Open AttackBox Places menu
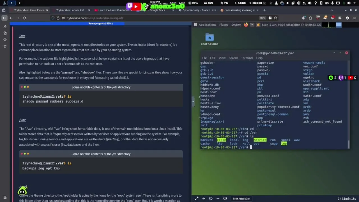This screenshot has width=359, height=202. pyautogui.click(x=224, y=25)
